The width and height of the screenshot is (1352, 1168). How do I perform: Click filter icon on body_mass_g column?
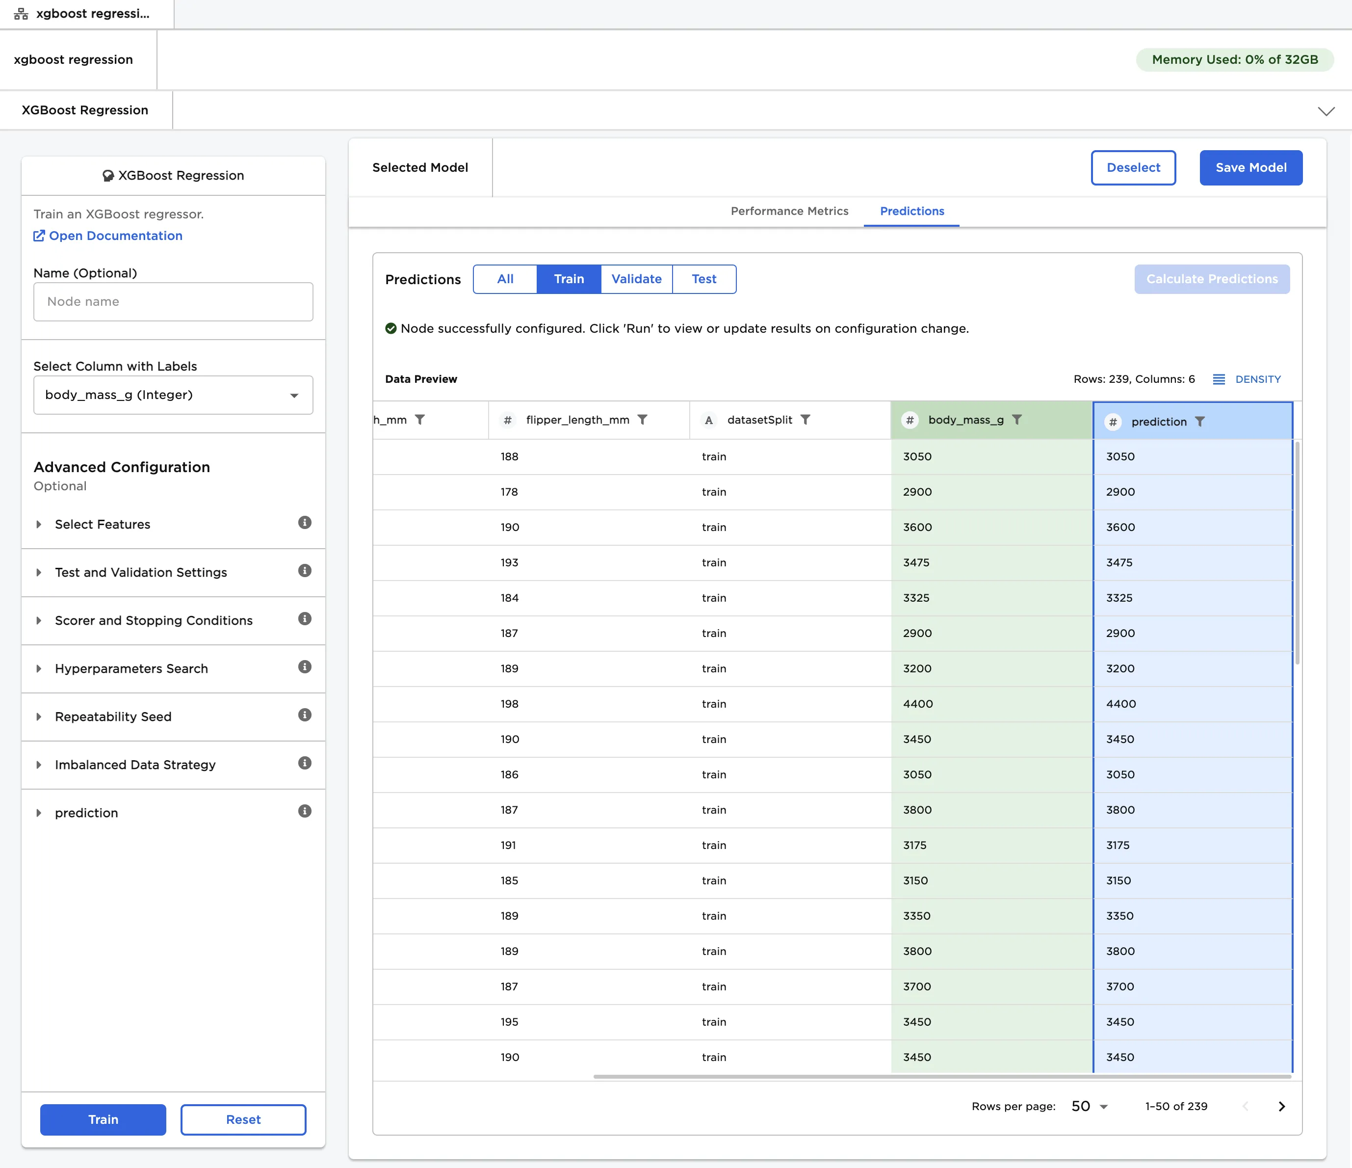[x=1016, y=420]
